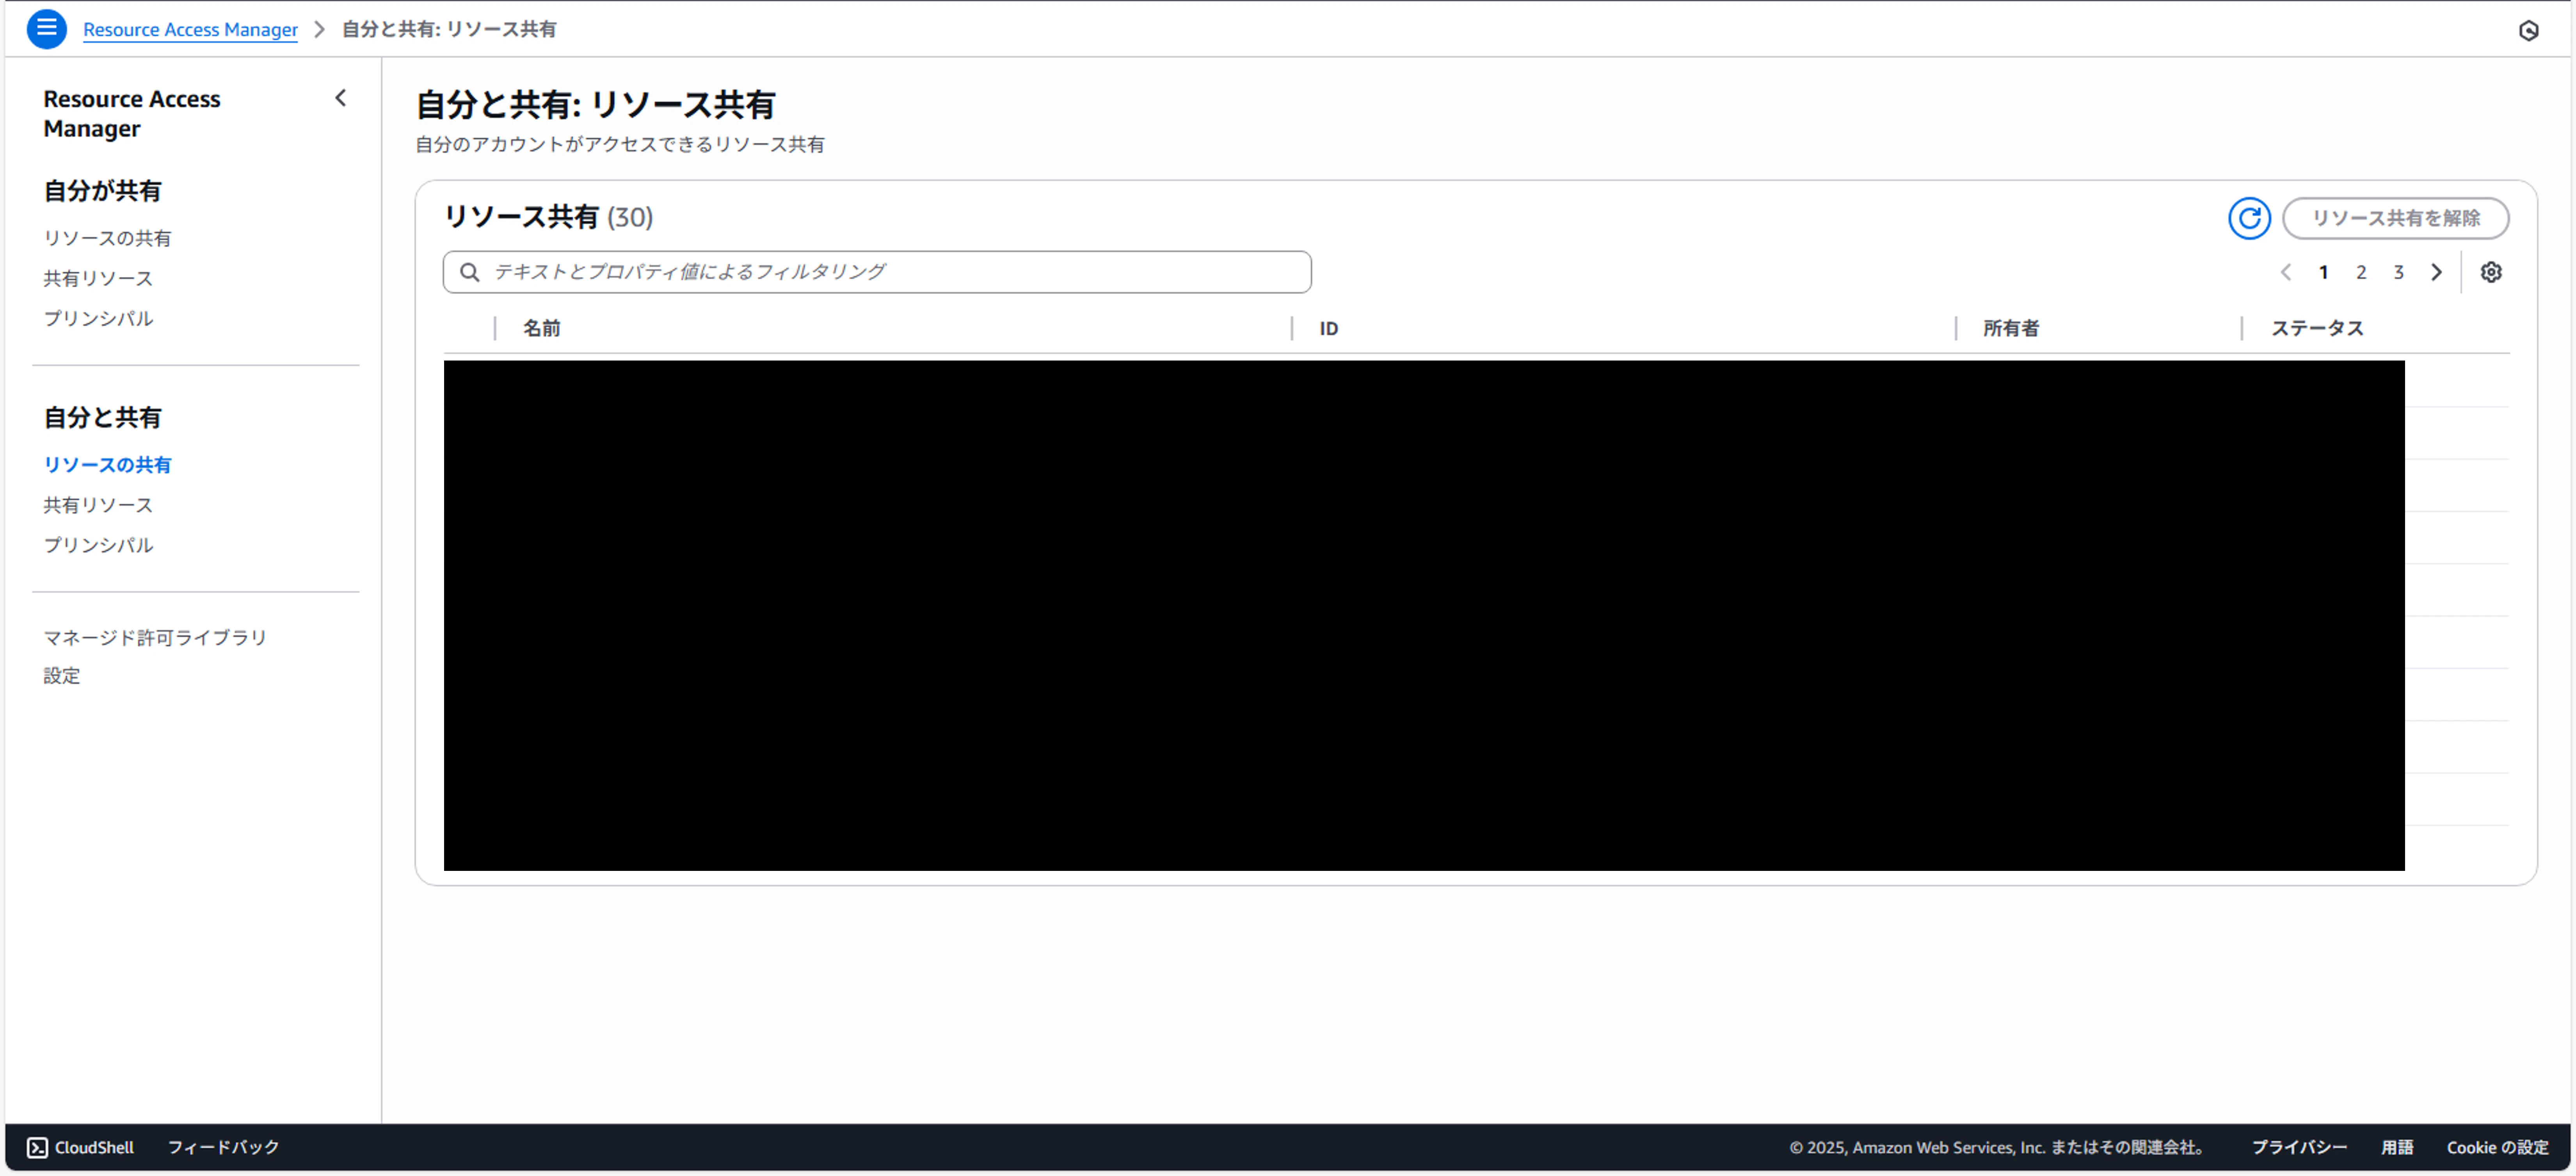Go to page 1
The image size is (2576, 1176).
(x=2323, y=272)
